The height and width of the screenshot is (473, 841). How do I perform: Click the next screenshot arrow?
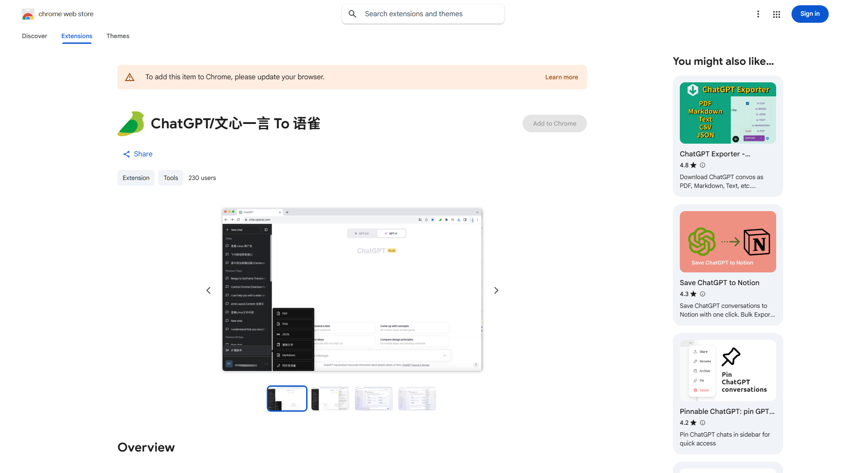[x=496, y=290]
